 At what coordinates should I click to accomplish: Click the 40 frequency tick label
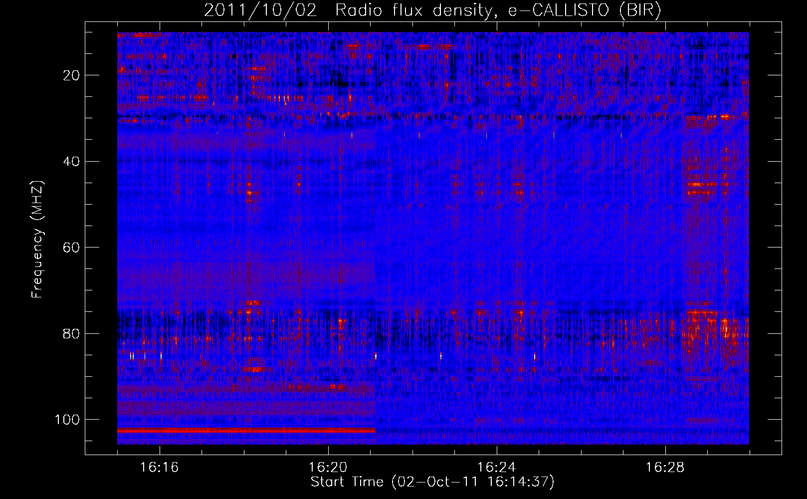click(71, 162)
